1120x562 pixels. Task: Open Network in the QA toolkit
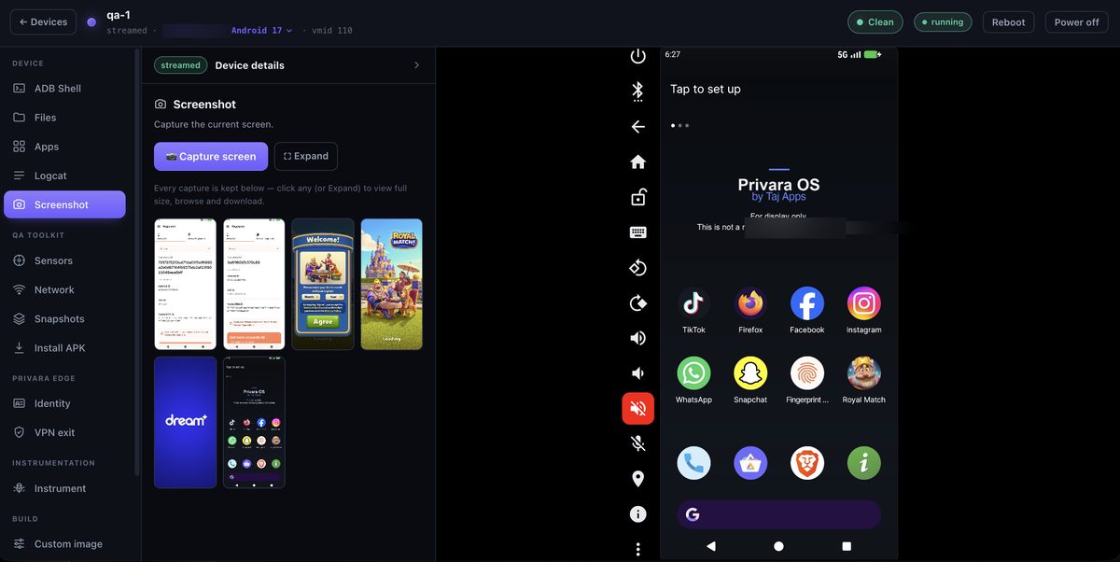pyautogui.click(x=64, y=289)
